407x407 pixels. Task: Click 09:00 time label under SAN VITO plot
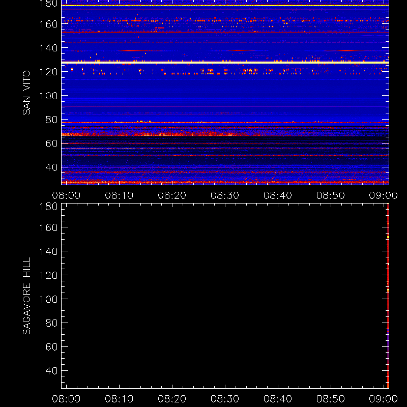point(384,195)
